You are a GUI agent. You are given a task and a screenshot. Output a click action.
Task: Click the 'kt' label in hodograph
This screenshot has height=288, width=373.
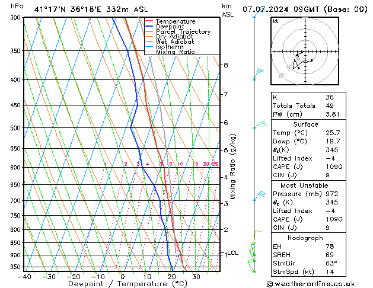point(275,21)
